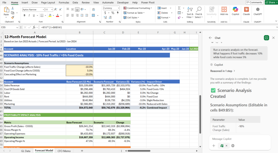Add a new sheet with plus button

tap(82, 151)
